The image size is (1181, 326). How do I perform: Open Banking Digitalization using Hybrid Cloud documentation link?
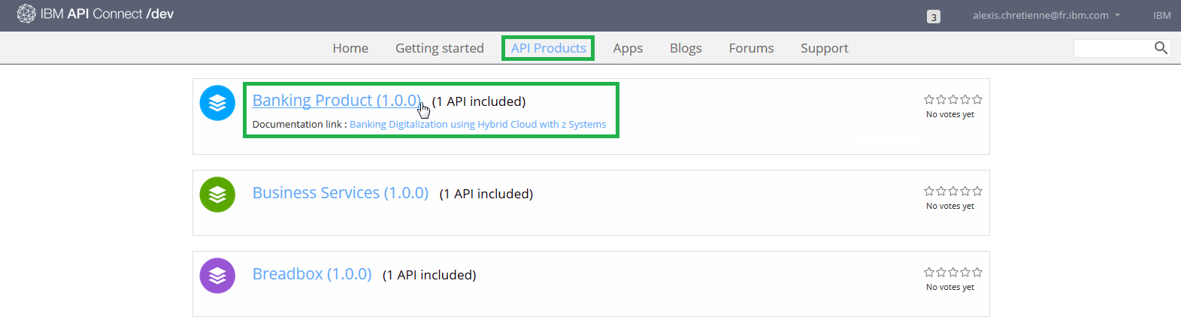478,125
